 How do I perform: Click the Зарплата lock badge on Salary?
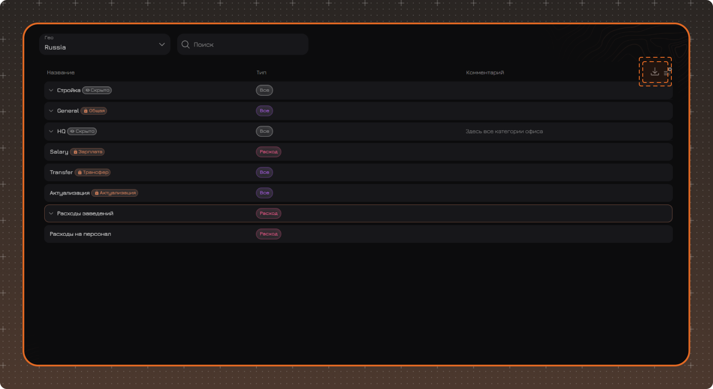pos(87,152)
